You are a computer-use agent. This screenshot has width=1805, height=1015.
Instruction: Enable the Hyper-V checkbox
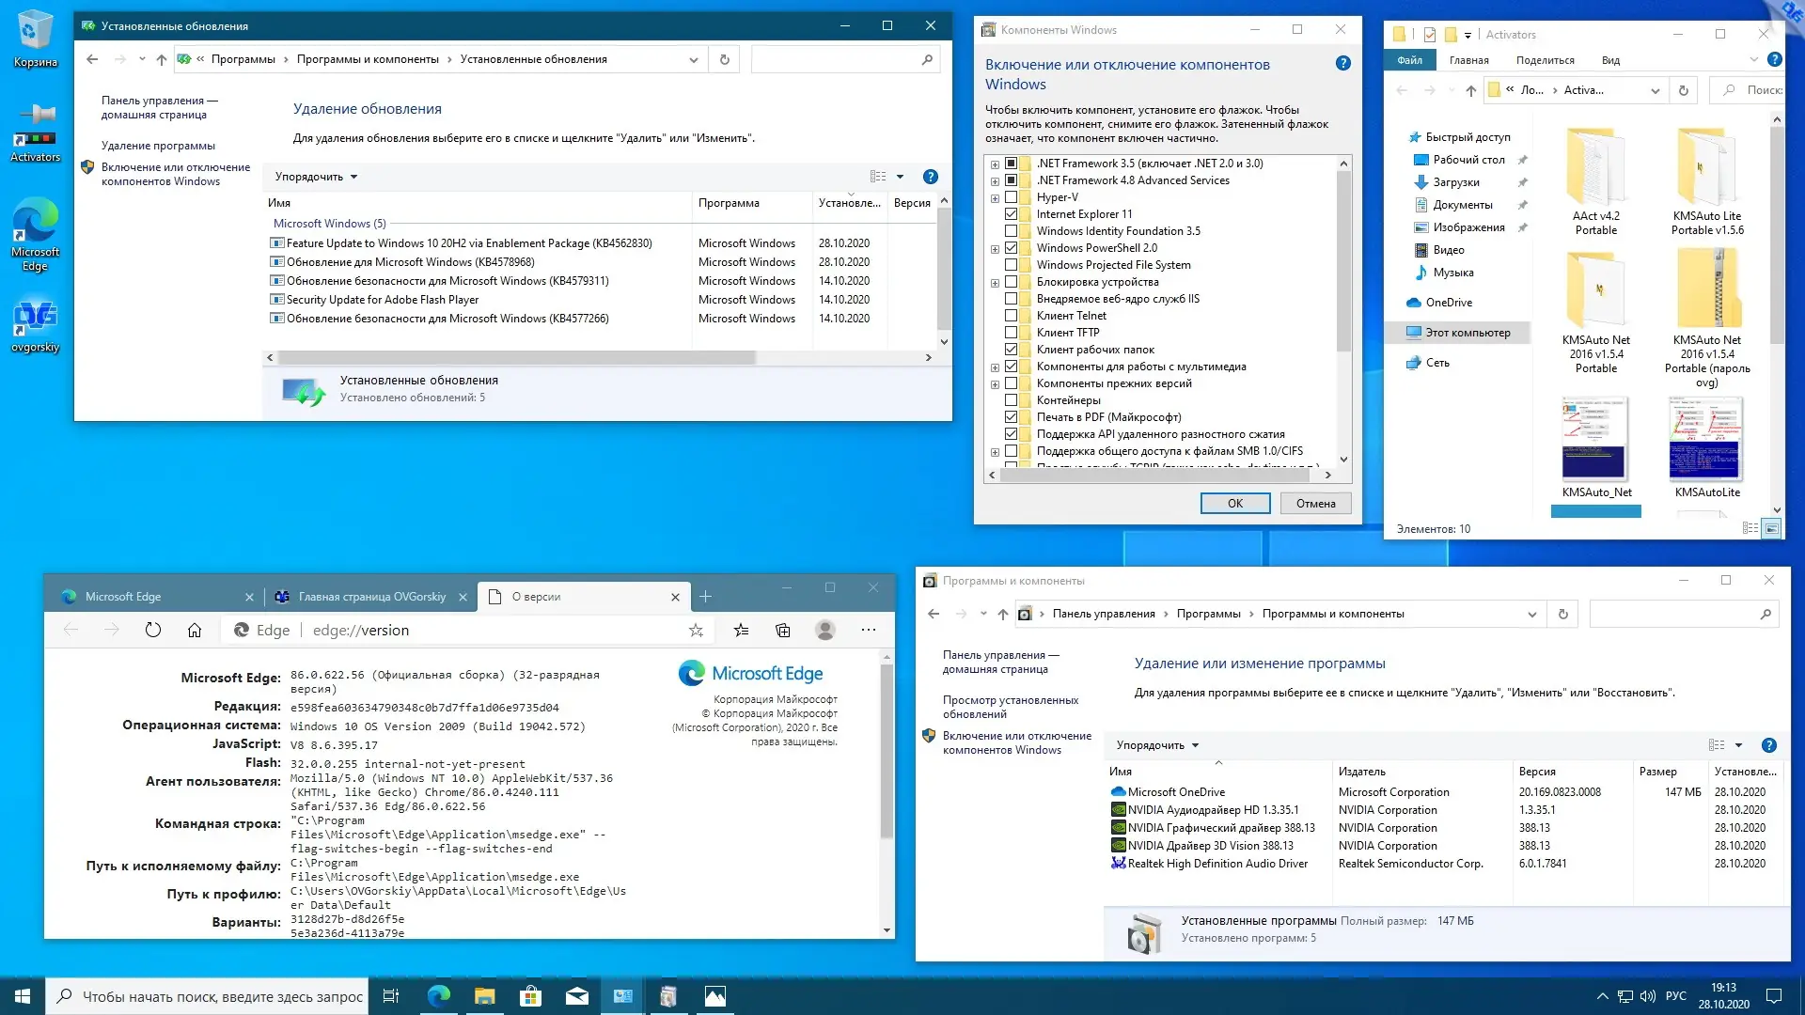pyautogui.click(x=1012, y=197)
